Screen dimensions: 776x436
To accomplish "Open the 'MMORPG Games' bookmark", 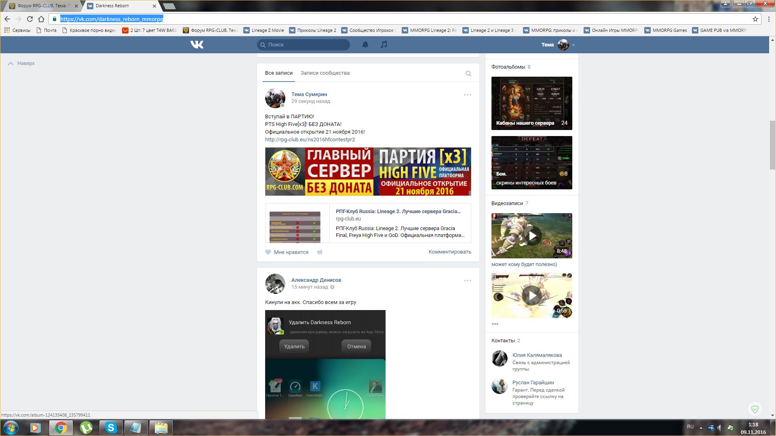I will tap(666, 30).
